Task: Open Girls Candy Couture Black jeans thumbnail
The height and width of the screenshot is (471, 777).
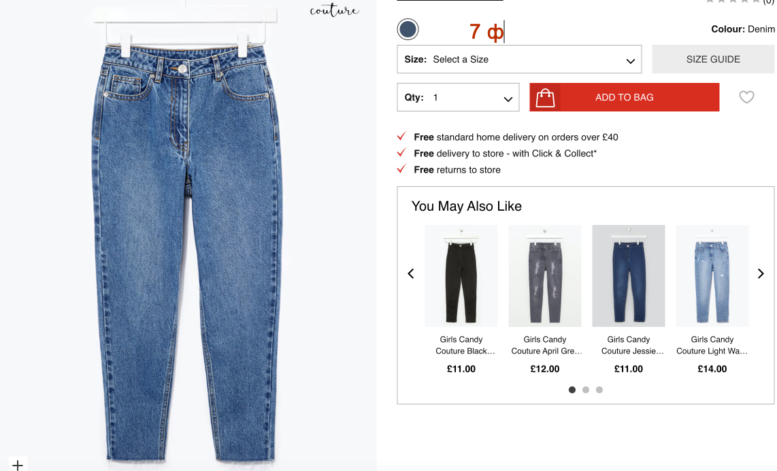Action: pos(461,276)
